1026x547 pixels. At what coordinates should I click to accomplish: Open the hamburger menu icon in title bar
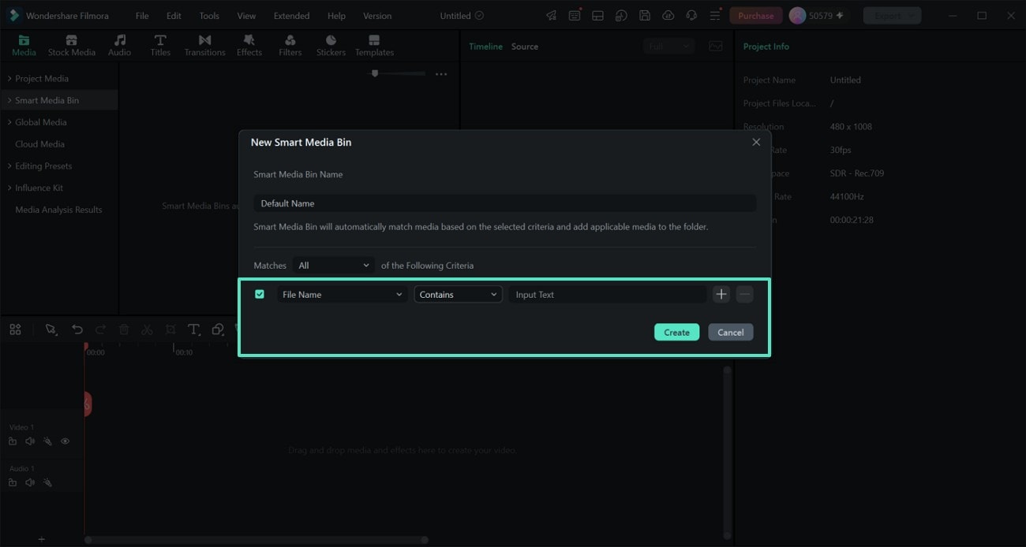(x=715, y=16)
